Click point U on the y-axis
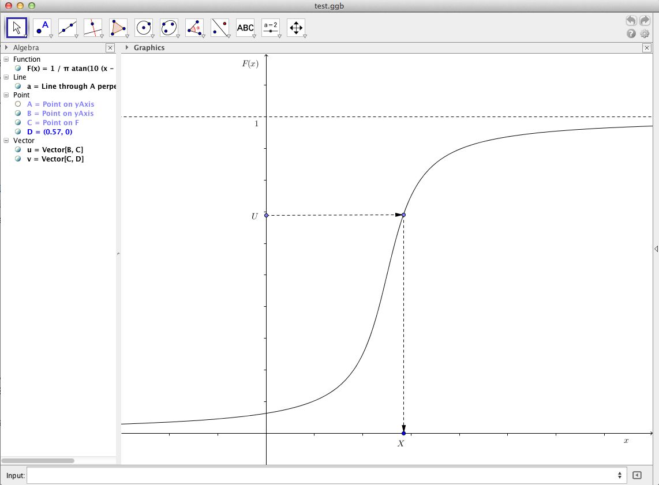The height and width of the screenshot is (485, 659). [x=266, y=216]
